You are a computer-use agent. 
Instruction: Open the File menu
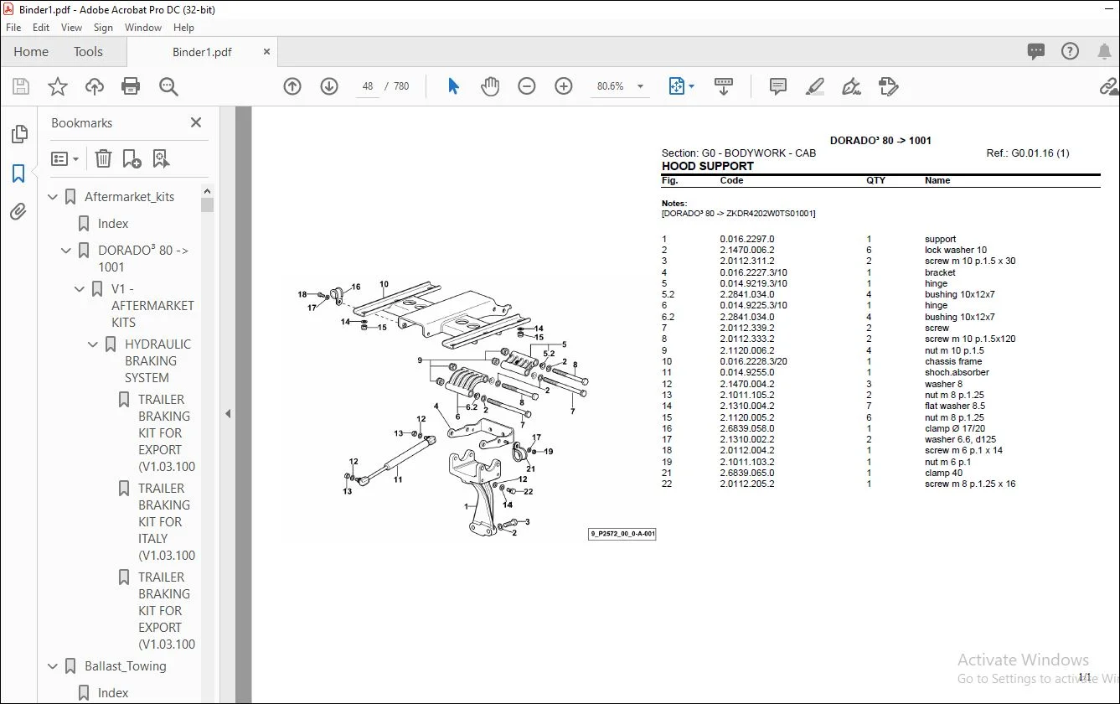coord(13,28)
